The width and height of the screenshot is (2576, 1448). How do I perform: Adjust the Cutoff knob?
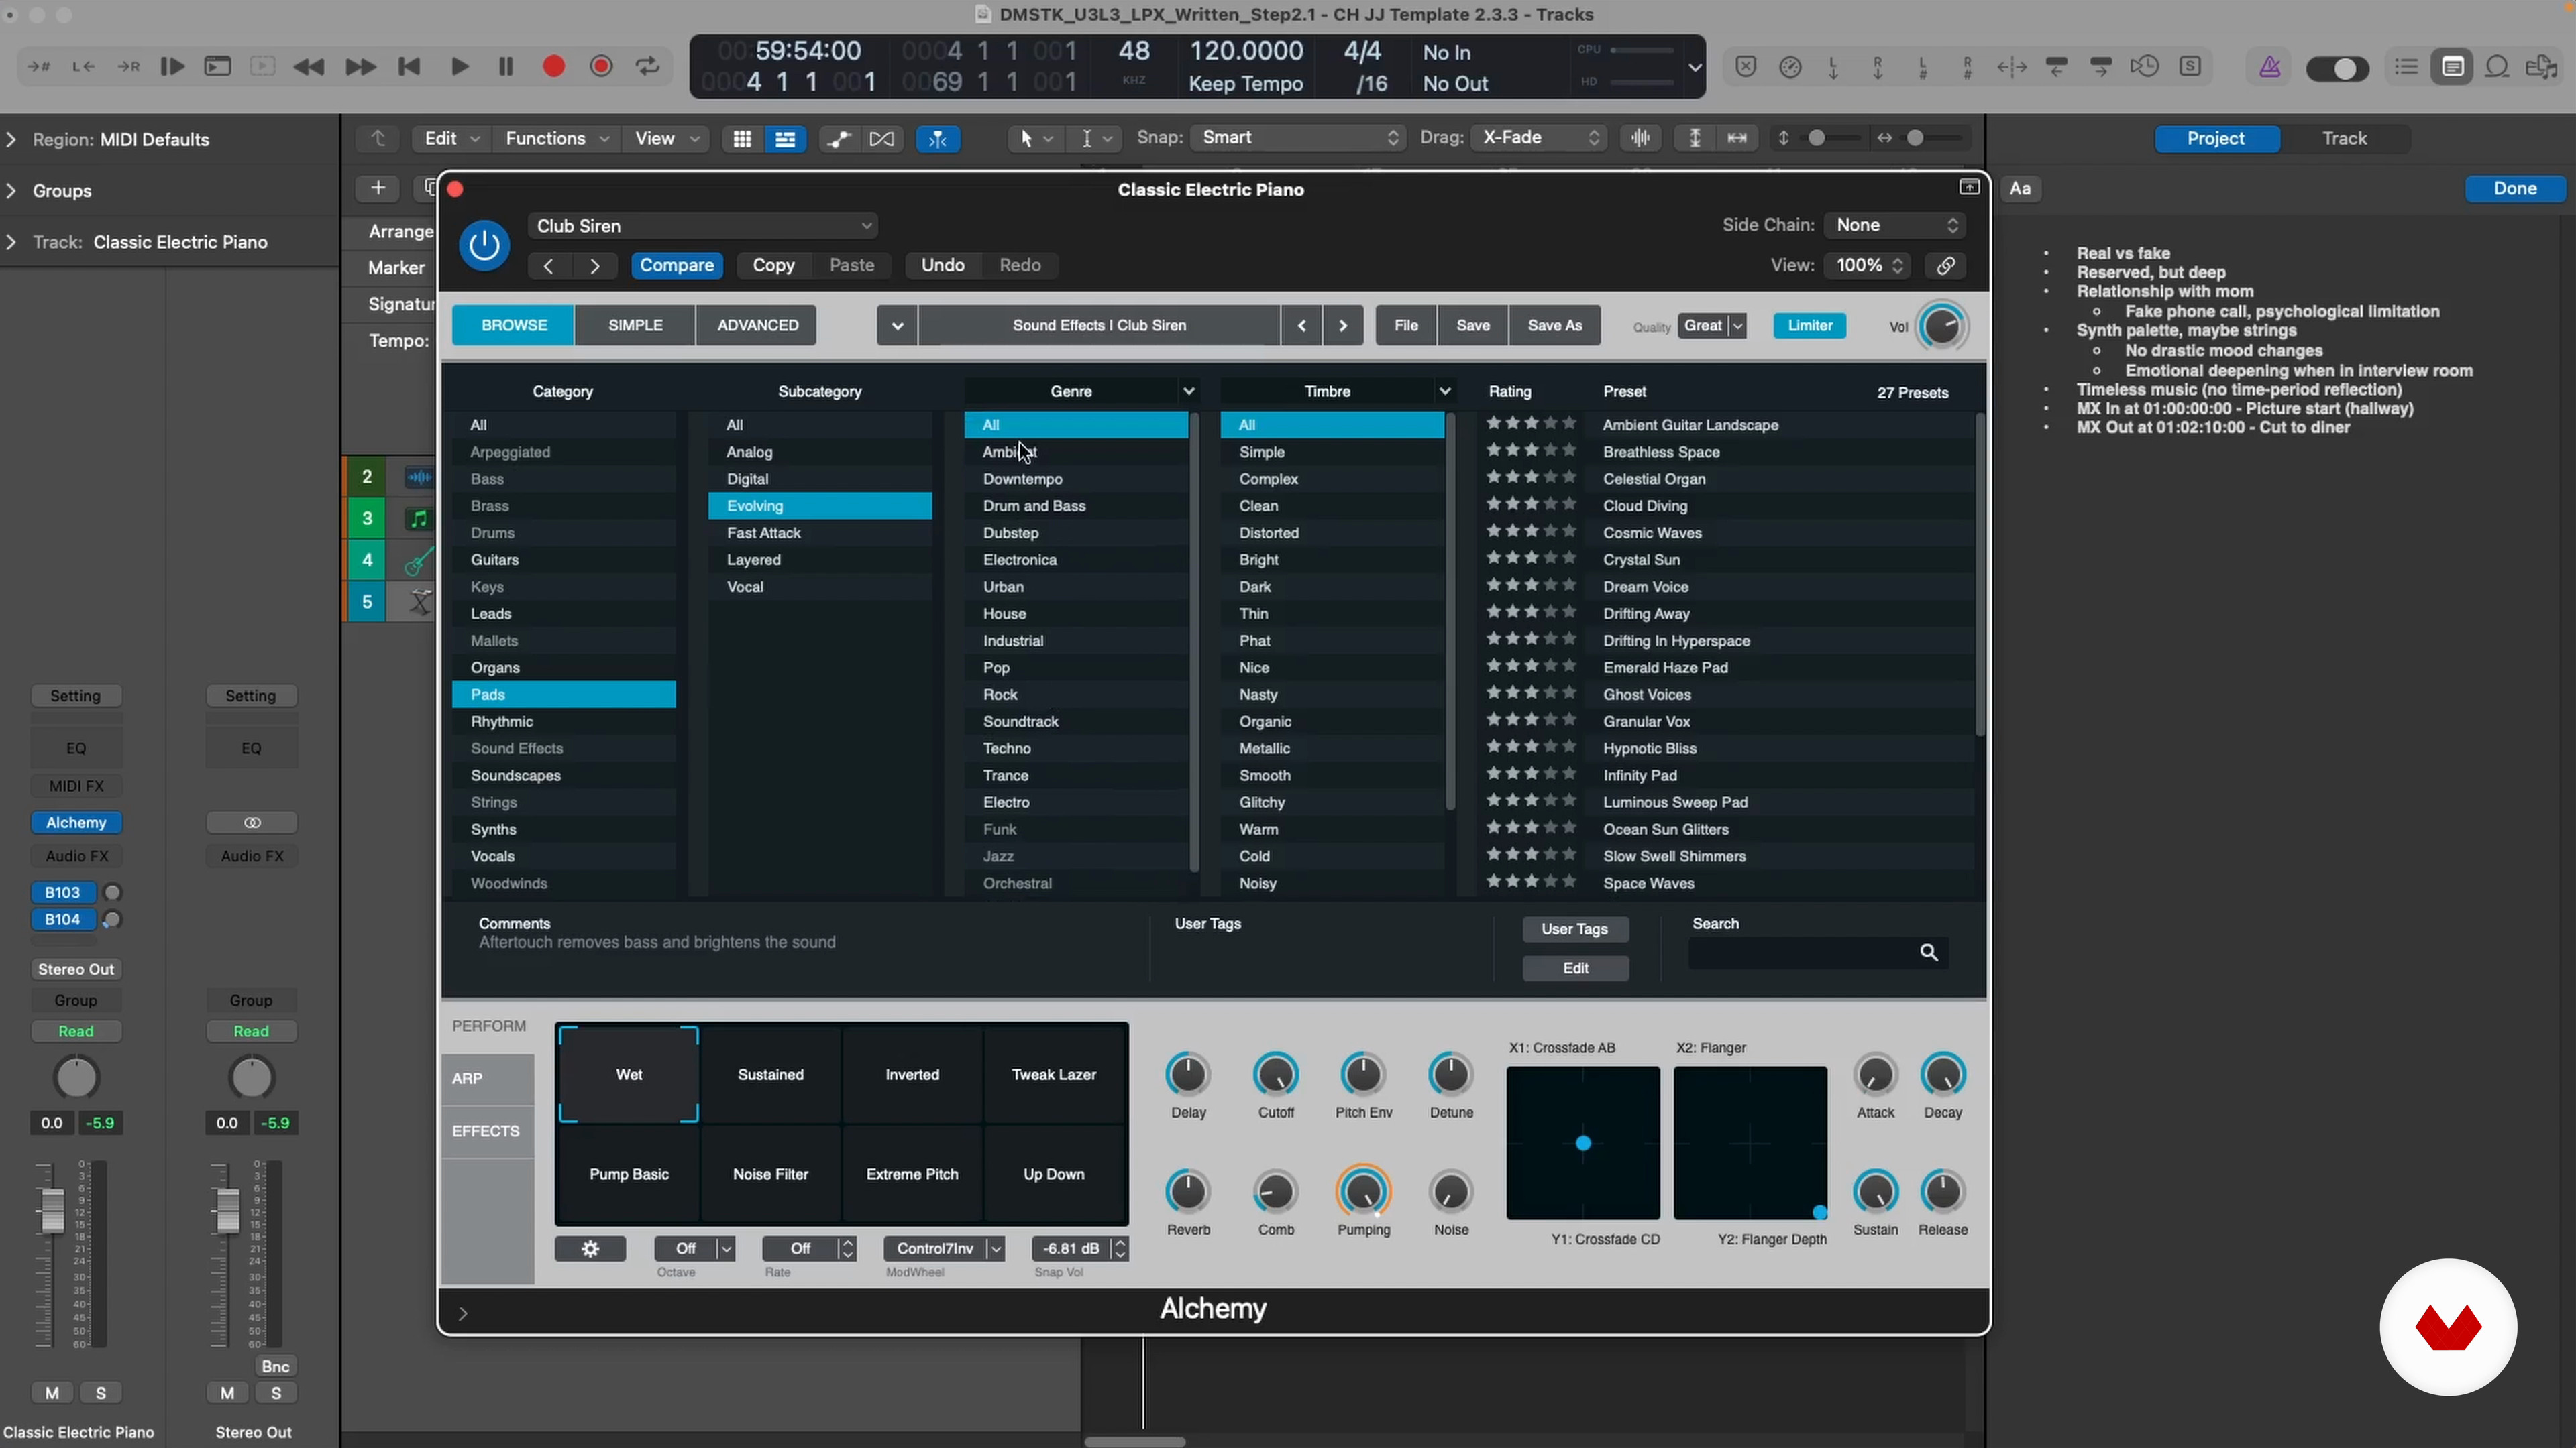1275,1075
